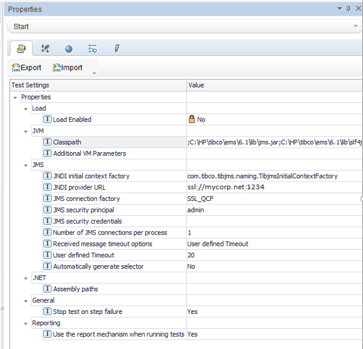Open the globe network tab icon

click(68, 49)
